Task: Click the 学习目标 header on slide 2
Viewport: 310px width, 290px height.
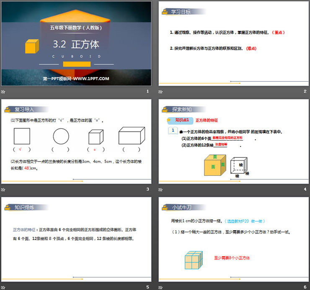Action: 180,12
